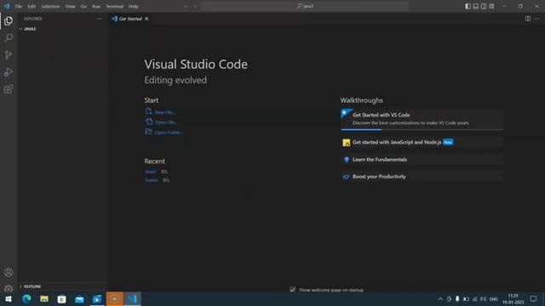Expand the Outline section
545x306 pixels.
click(x=62, y=286)
